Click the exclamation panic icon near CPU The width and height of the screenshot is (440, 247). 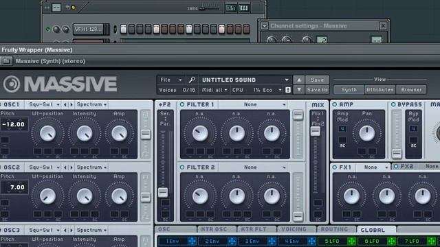pyautogui.click(x=288, y=90)
